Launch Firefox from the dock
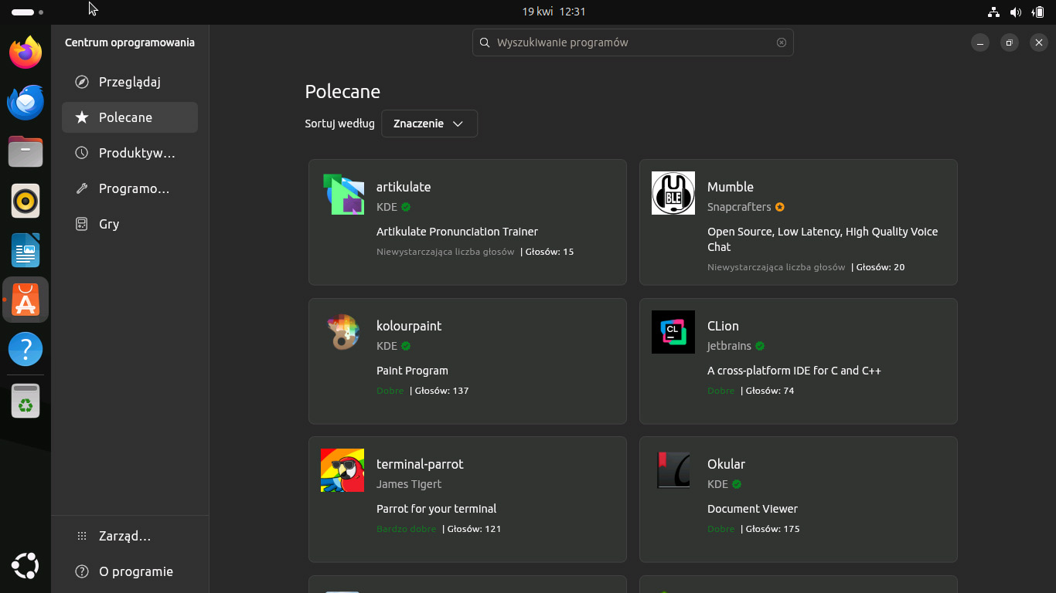1056x593 pixels. (26, 53)
